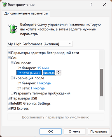Screen dimensions: 112x137
Task: Click the Никогда input field for От сети
Action: [x=49, y=73]
